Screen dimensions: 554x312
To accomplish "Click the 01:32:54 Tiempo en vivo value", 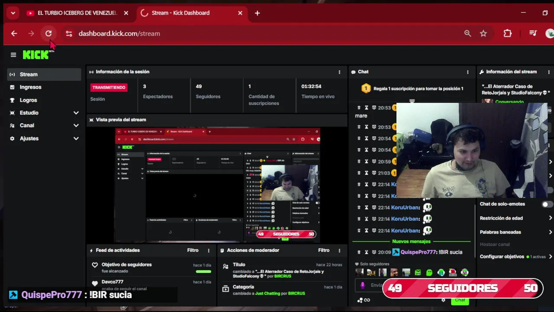I will [311, 86].
